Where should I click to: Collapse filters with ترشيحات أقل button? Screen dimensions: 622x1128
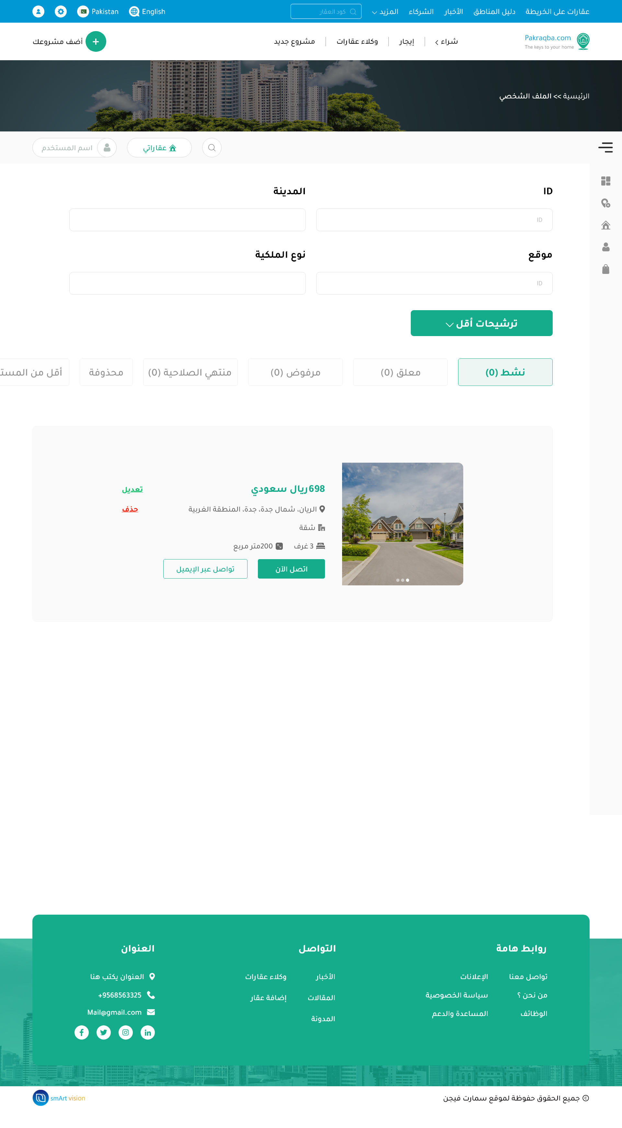(x=481, y=323)
